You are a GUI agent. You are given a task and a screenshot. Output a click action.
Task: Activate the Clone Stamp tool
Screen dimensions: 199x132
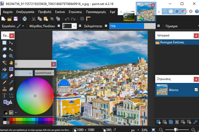pos(5,89)
